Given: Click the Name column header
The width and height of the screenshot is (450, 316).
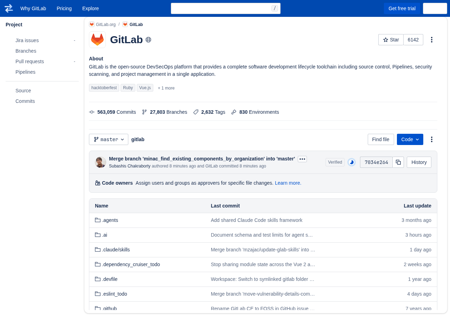Looking at the screenshot, I should [x=102, y=206].
